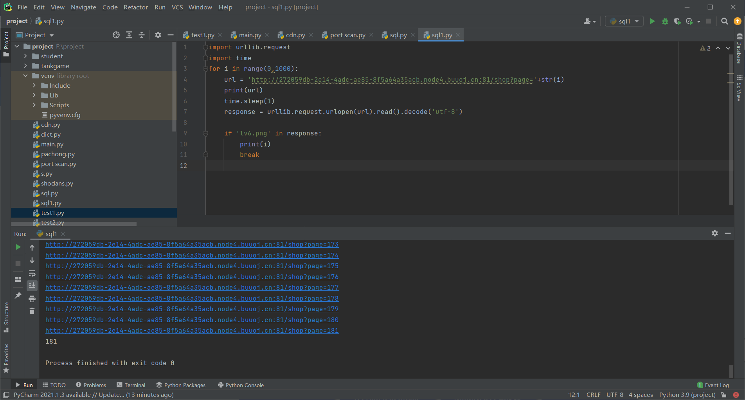Close the sql.py editor tab
Image resolution: width=745 pixels, height=400 pixels.
[x=413, y=35]
